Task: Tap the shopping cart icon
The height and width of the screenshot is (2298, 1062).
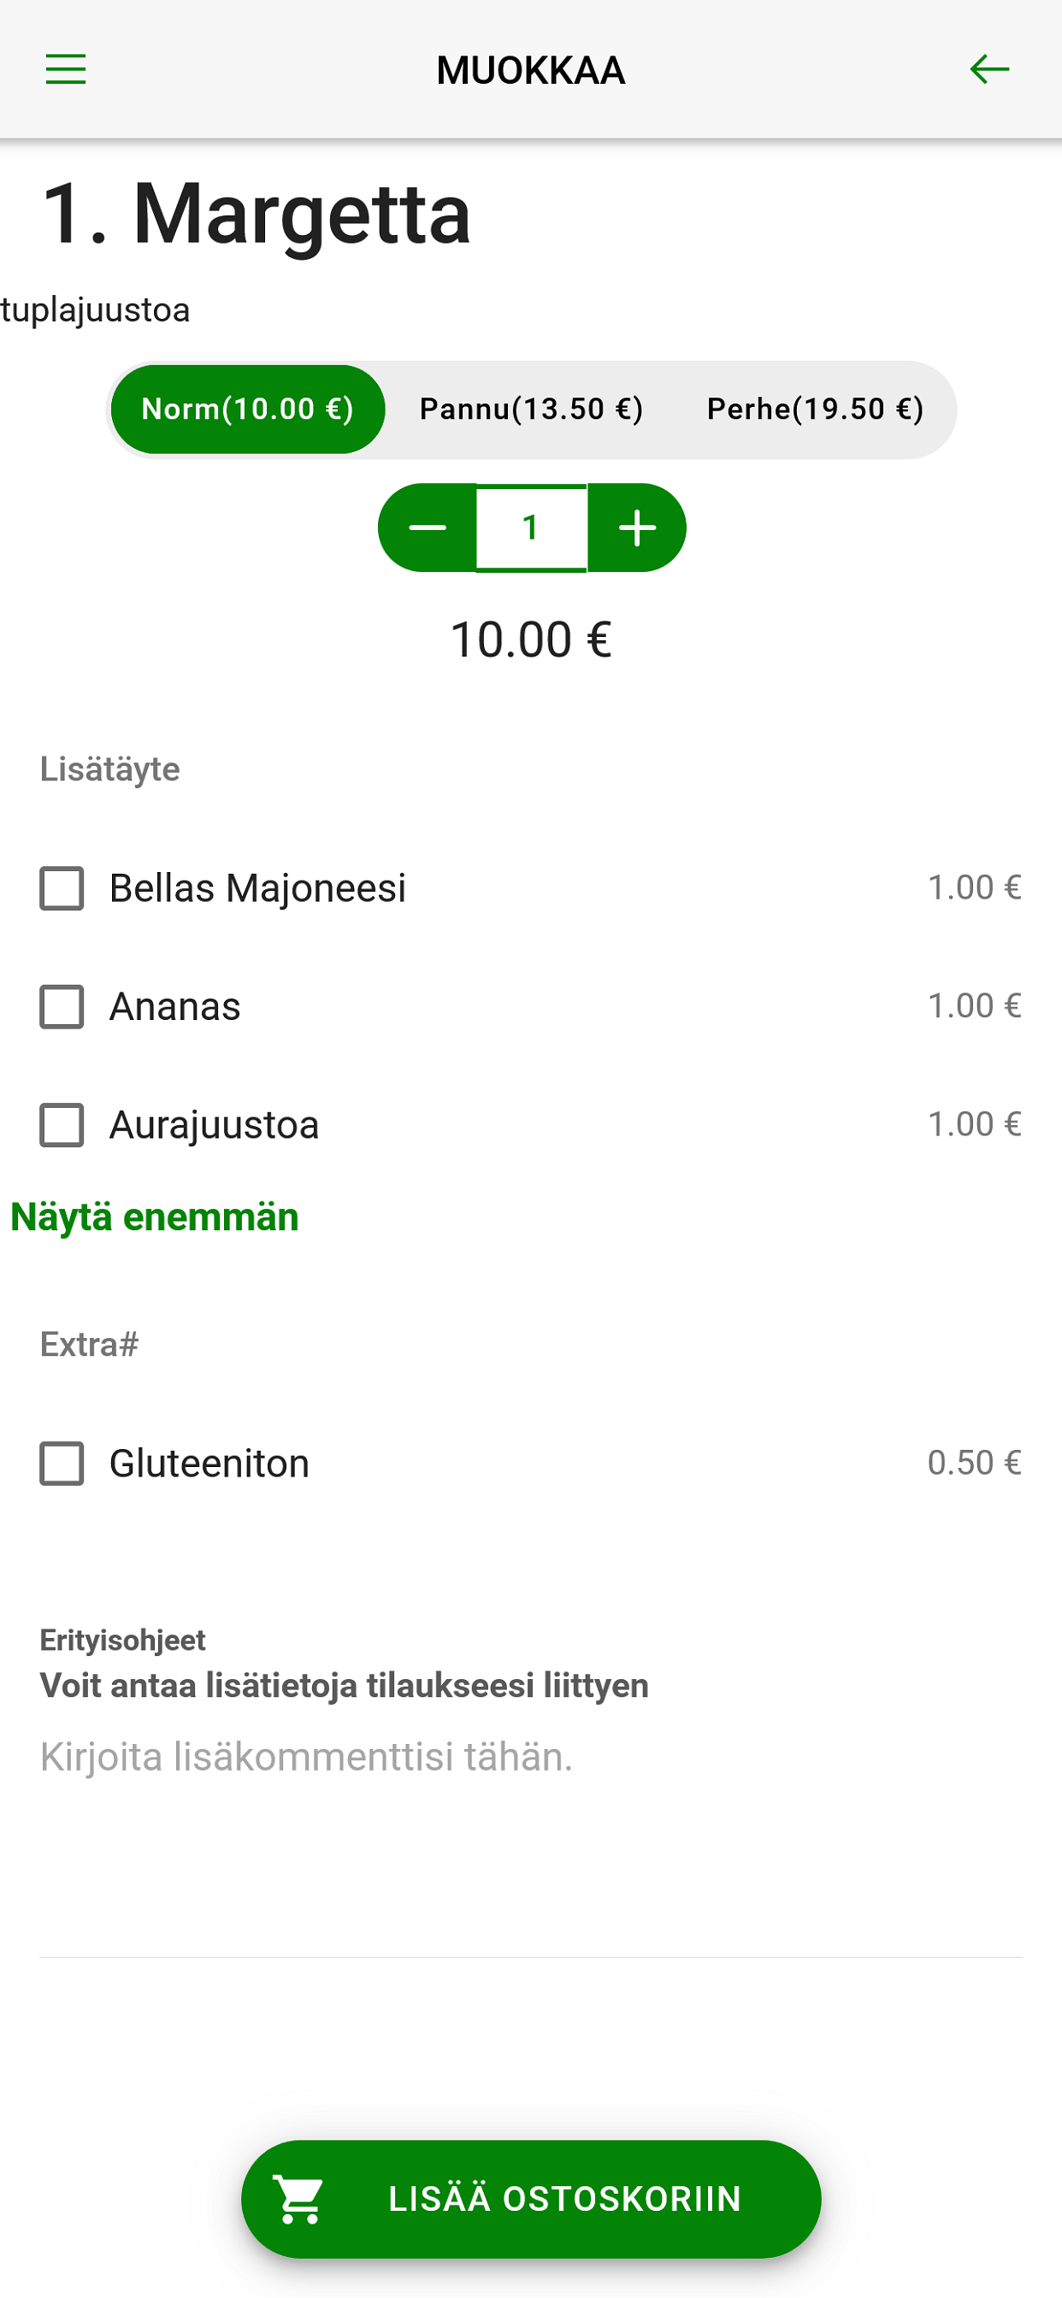Action: tap(299, 2199)
